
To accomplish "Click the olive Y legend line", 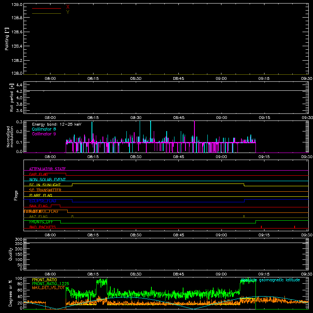I will (x=47, y=14).
